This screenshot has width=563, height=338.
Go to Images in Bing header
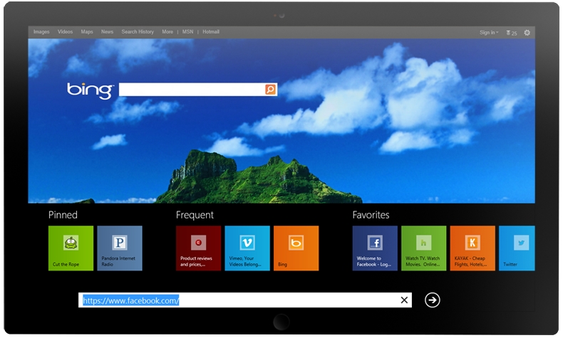point(41,31)
